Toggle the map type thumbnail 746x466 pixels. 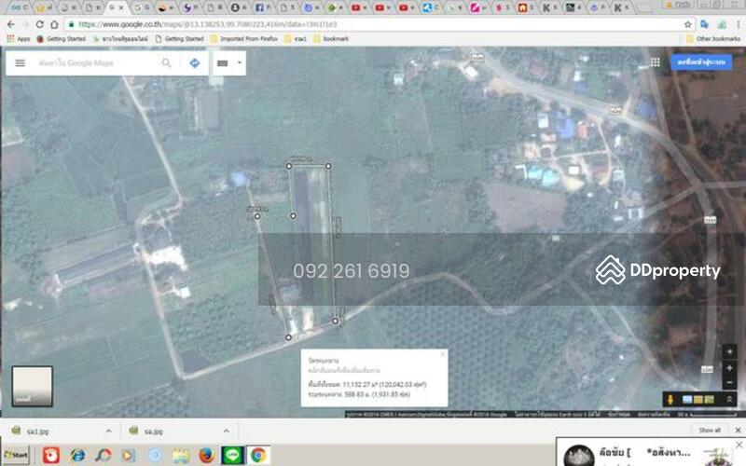click(32, 386)
